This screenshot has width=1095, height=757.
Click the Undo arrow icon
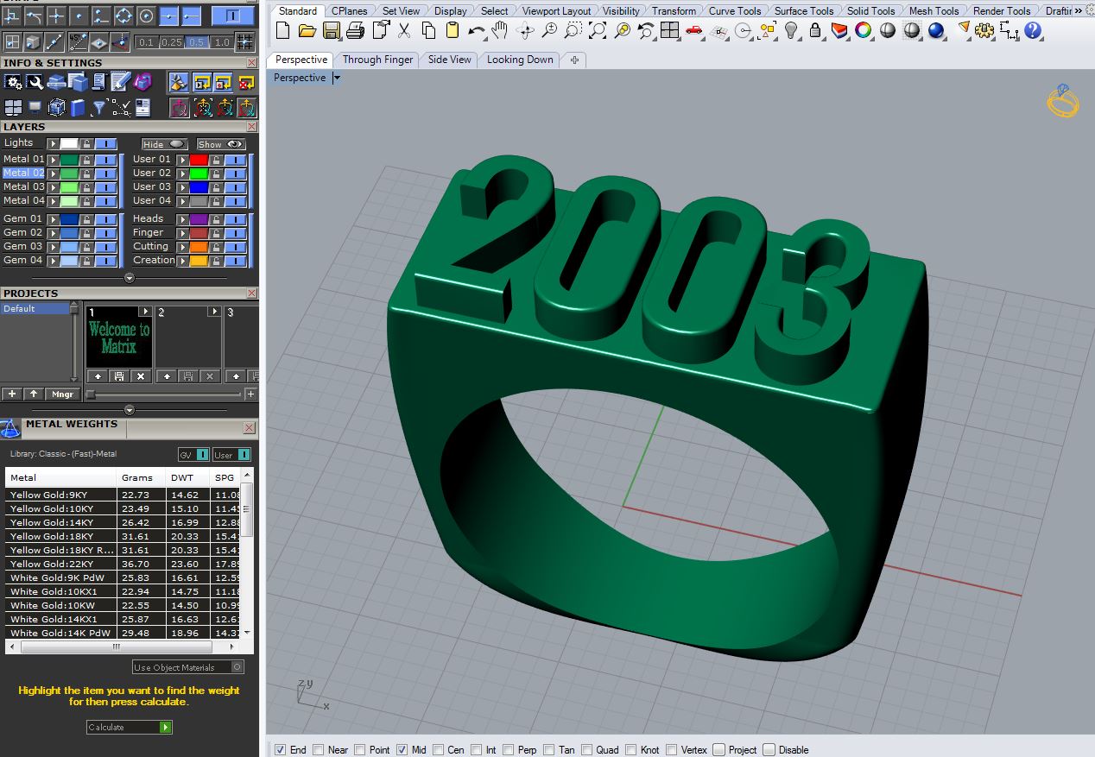coord(476,31)
